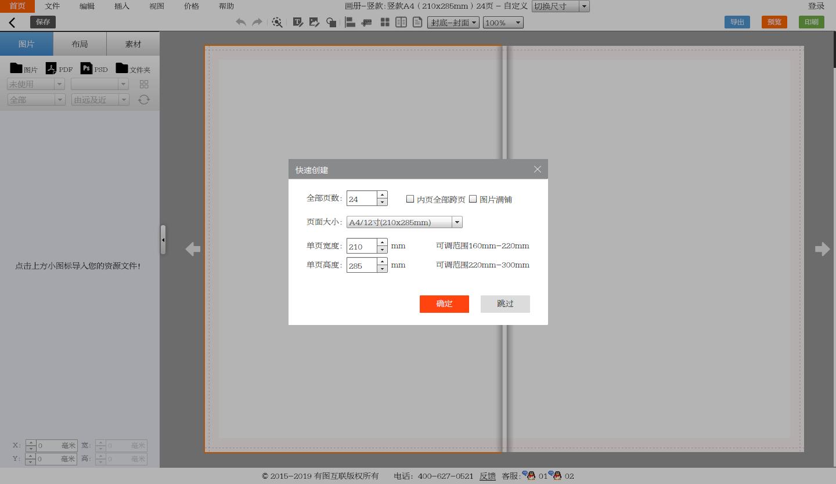Click the 登录 link
836x484 pixels.
(816, 6)
